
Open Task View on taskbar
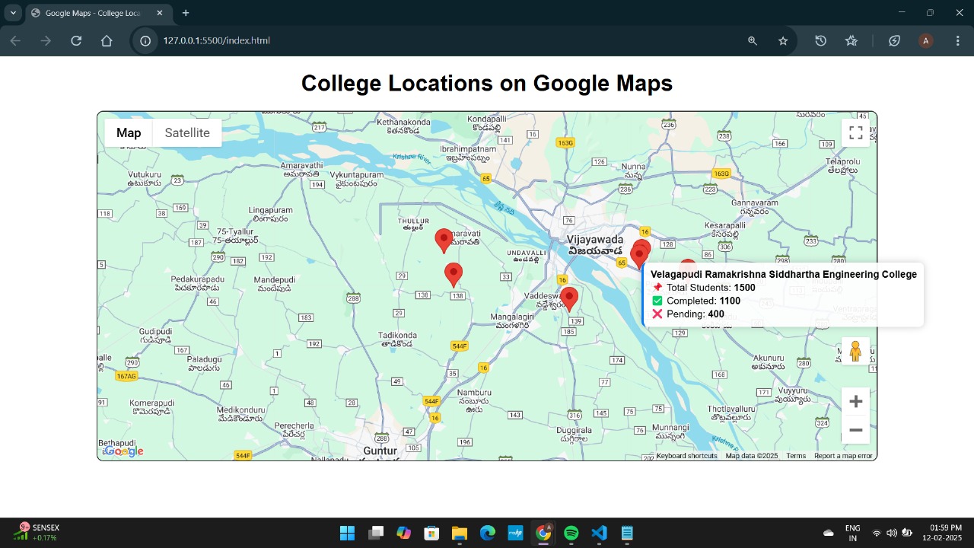(x=375, y=533)
